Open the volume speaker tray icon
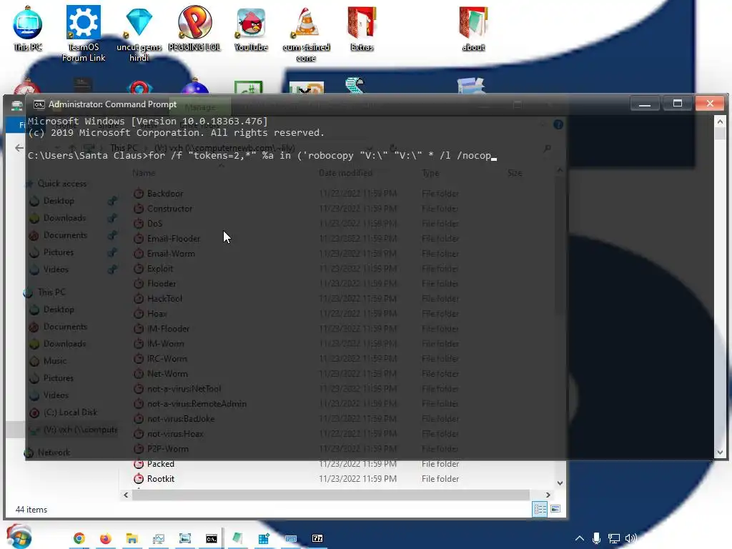The width and height of the screenshot is (732, 549). coord(630,538)
